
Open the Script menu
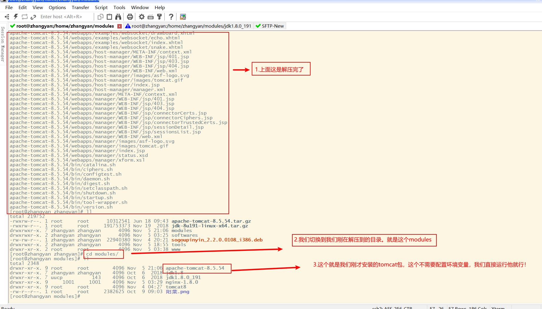pos(101,7)
